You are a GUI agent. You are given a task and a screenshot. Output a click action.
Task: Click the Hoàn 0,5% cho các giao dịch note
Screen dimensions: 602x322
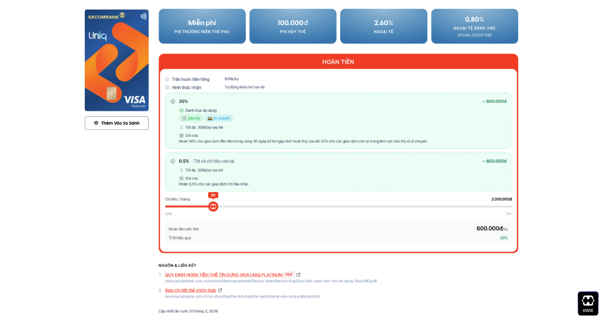click(214, 184)
